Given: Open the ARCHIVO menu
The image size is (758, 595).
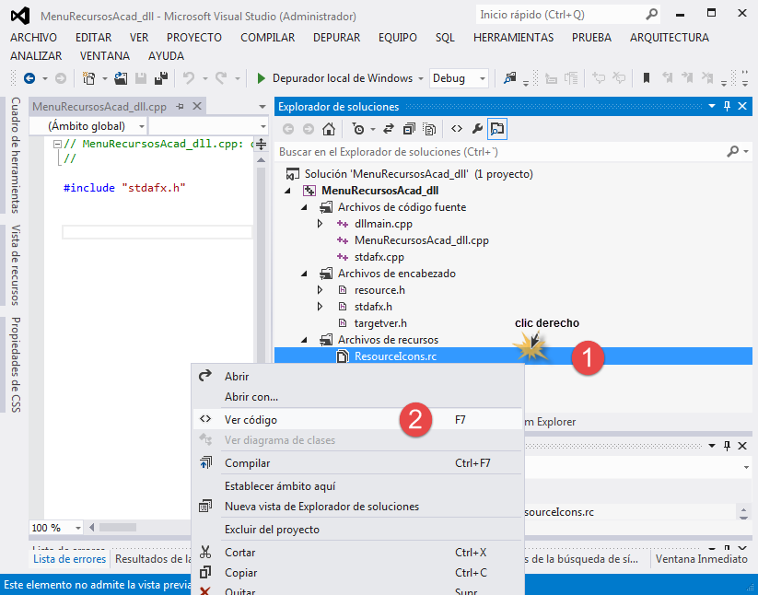Looking at the screenshot, I should 33,38.
